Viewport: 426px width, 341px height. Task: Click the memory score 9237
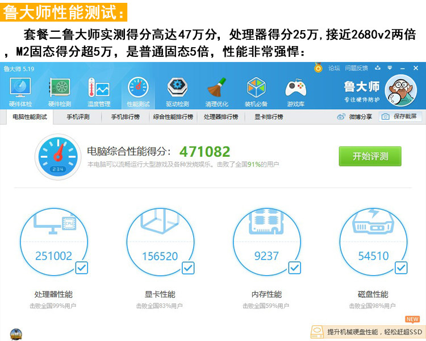pos(266,256)
